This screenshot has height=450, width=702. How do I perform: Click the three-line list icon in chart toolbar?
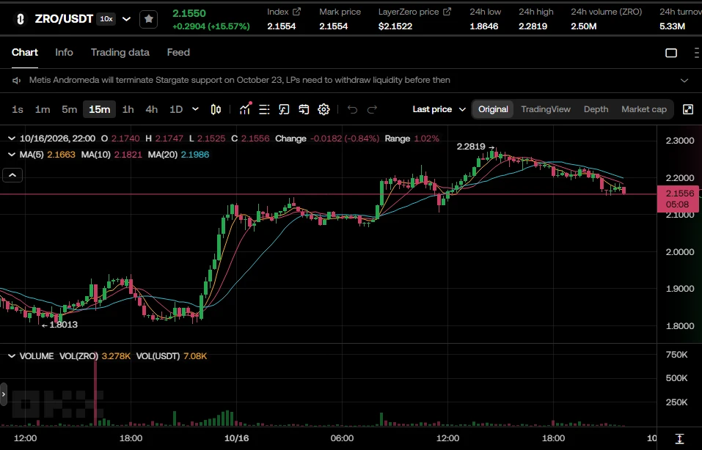coord(264,109)
